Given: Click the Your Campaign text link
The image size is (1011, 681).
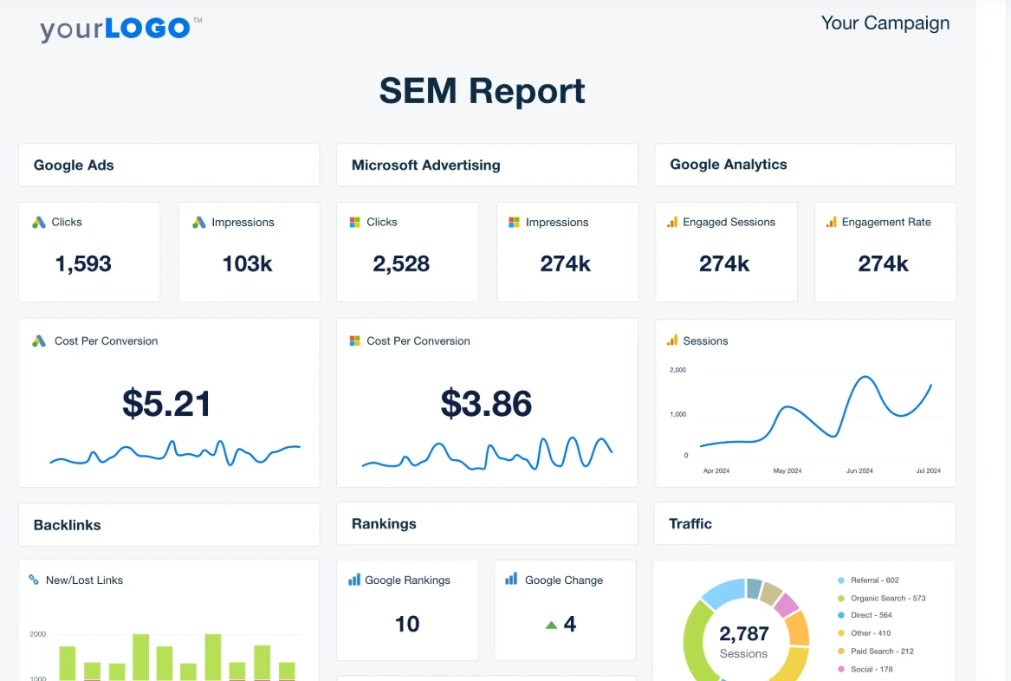Looking at the screenshot, I should pyautogui.click(x=885, y=23).
